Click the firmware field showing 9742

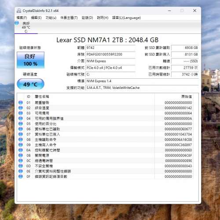[110, 48]
